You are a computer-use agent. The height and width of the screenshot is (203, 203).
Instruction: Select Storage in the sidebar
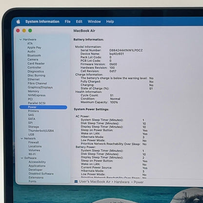tap(34, 126)
